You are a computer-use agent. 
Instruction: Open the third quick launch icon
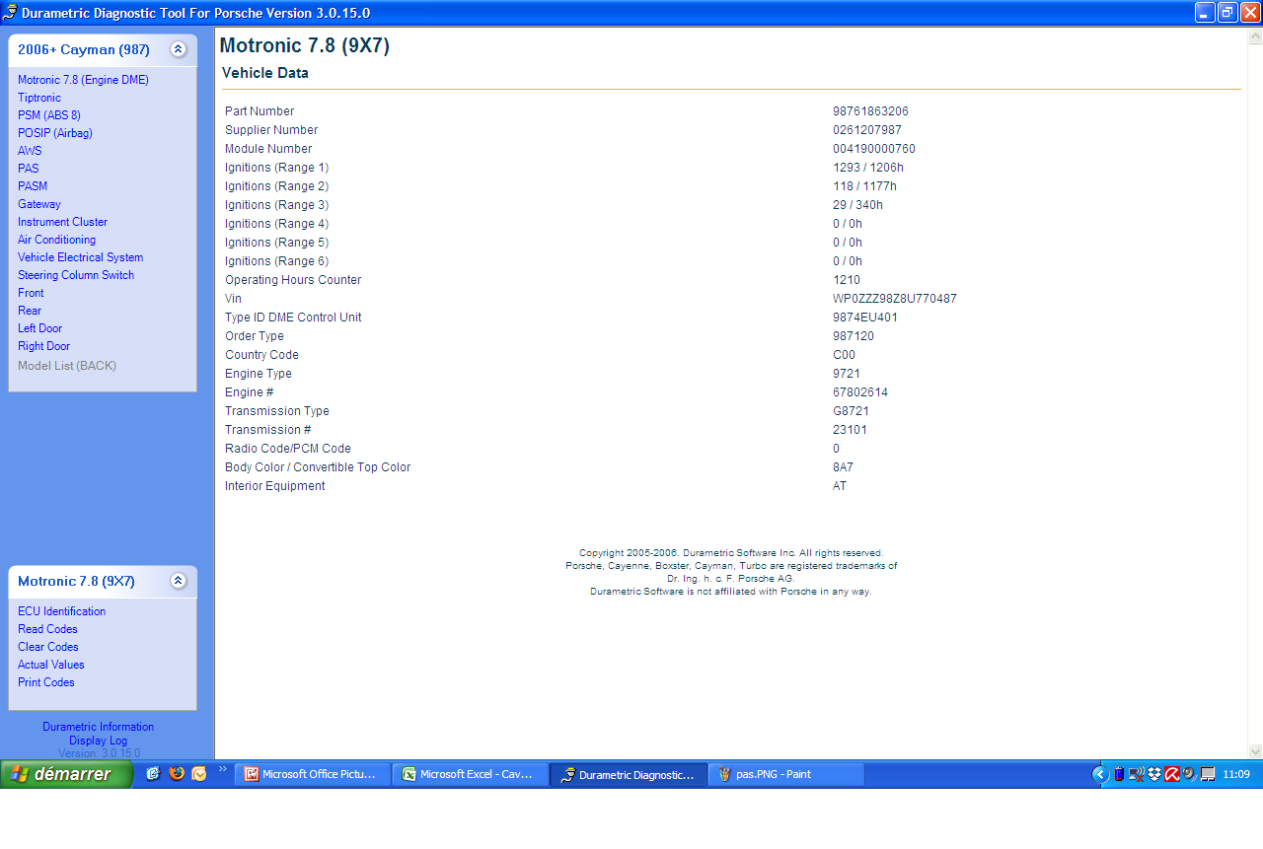[199, 774]
